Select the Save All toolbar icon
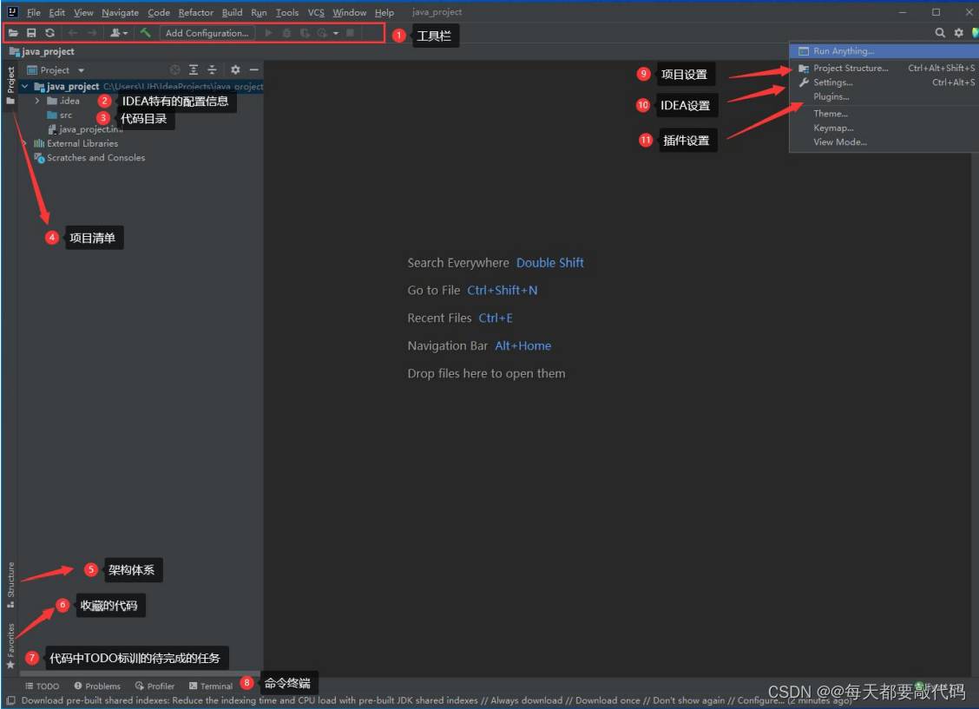This screenshot has width=979, height=709. (32, 32)
